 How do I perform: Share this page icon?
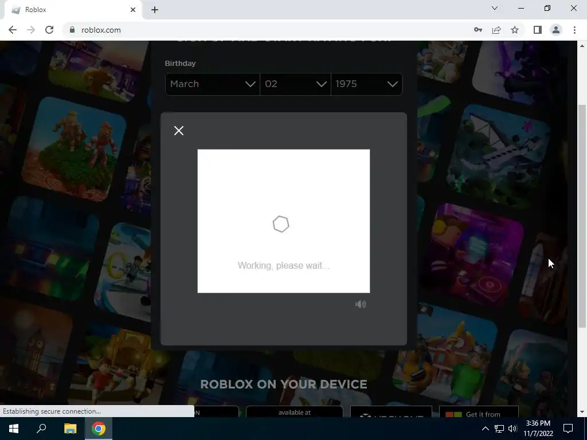tap(496, 30)
